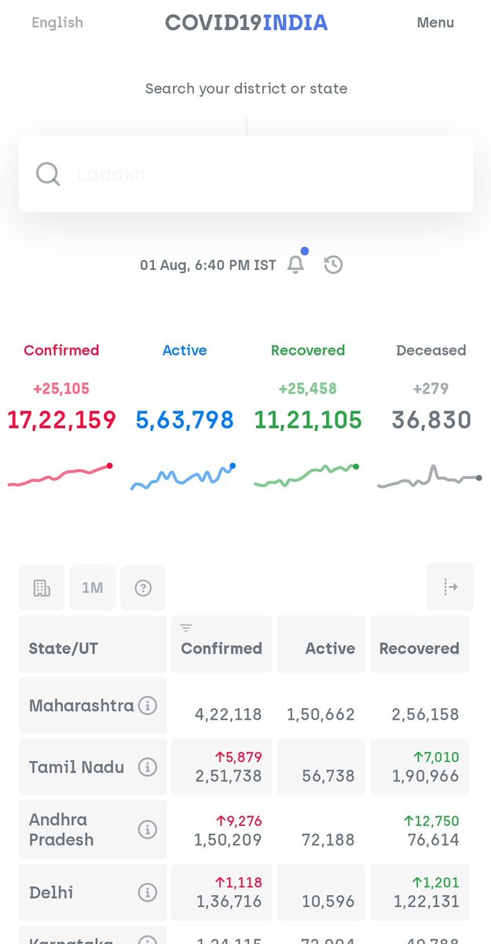Open info icon for Maharashtra
The width and height of the screenshot is (491, 944).
[x=147, y=706]
